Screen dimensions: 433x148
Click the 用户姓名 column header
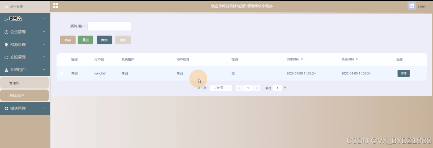point(183,59)
